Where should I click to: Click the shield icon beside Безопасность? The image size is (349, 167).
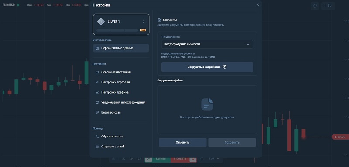pyautogui.click(x=97, y=113)
